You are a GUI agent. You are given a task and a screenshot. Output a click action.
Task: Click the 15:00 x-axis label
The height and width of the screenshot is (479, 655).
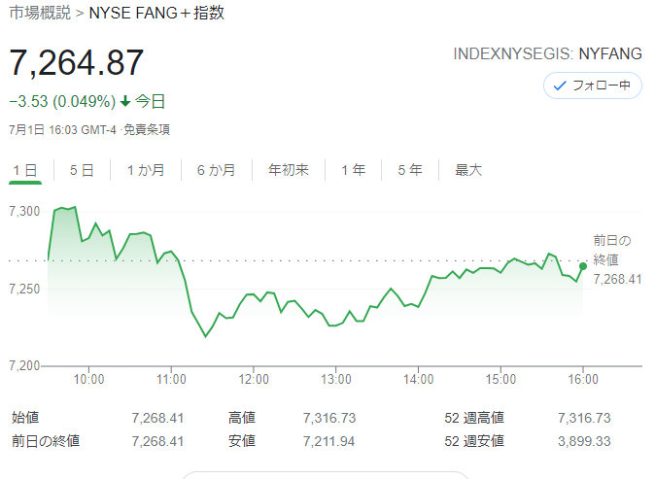tap(500, 379)
